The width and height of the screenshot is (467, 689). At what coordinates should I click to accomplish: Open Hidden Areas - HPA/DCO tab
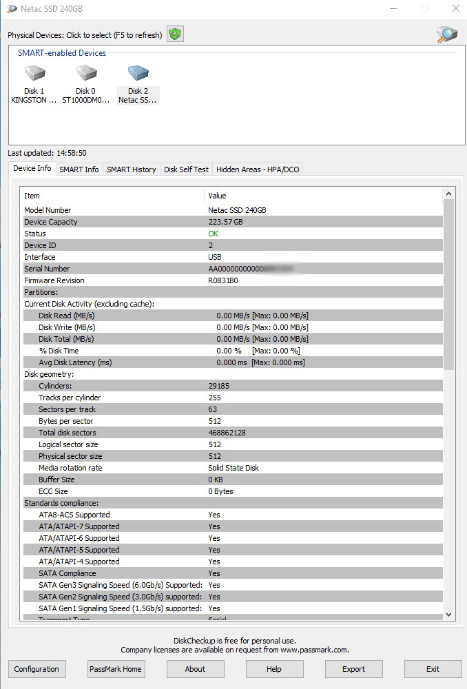tap(258, 169)
